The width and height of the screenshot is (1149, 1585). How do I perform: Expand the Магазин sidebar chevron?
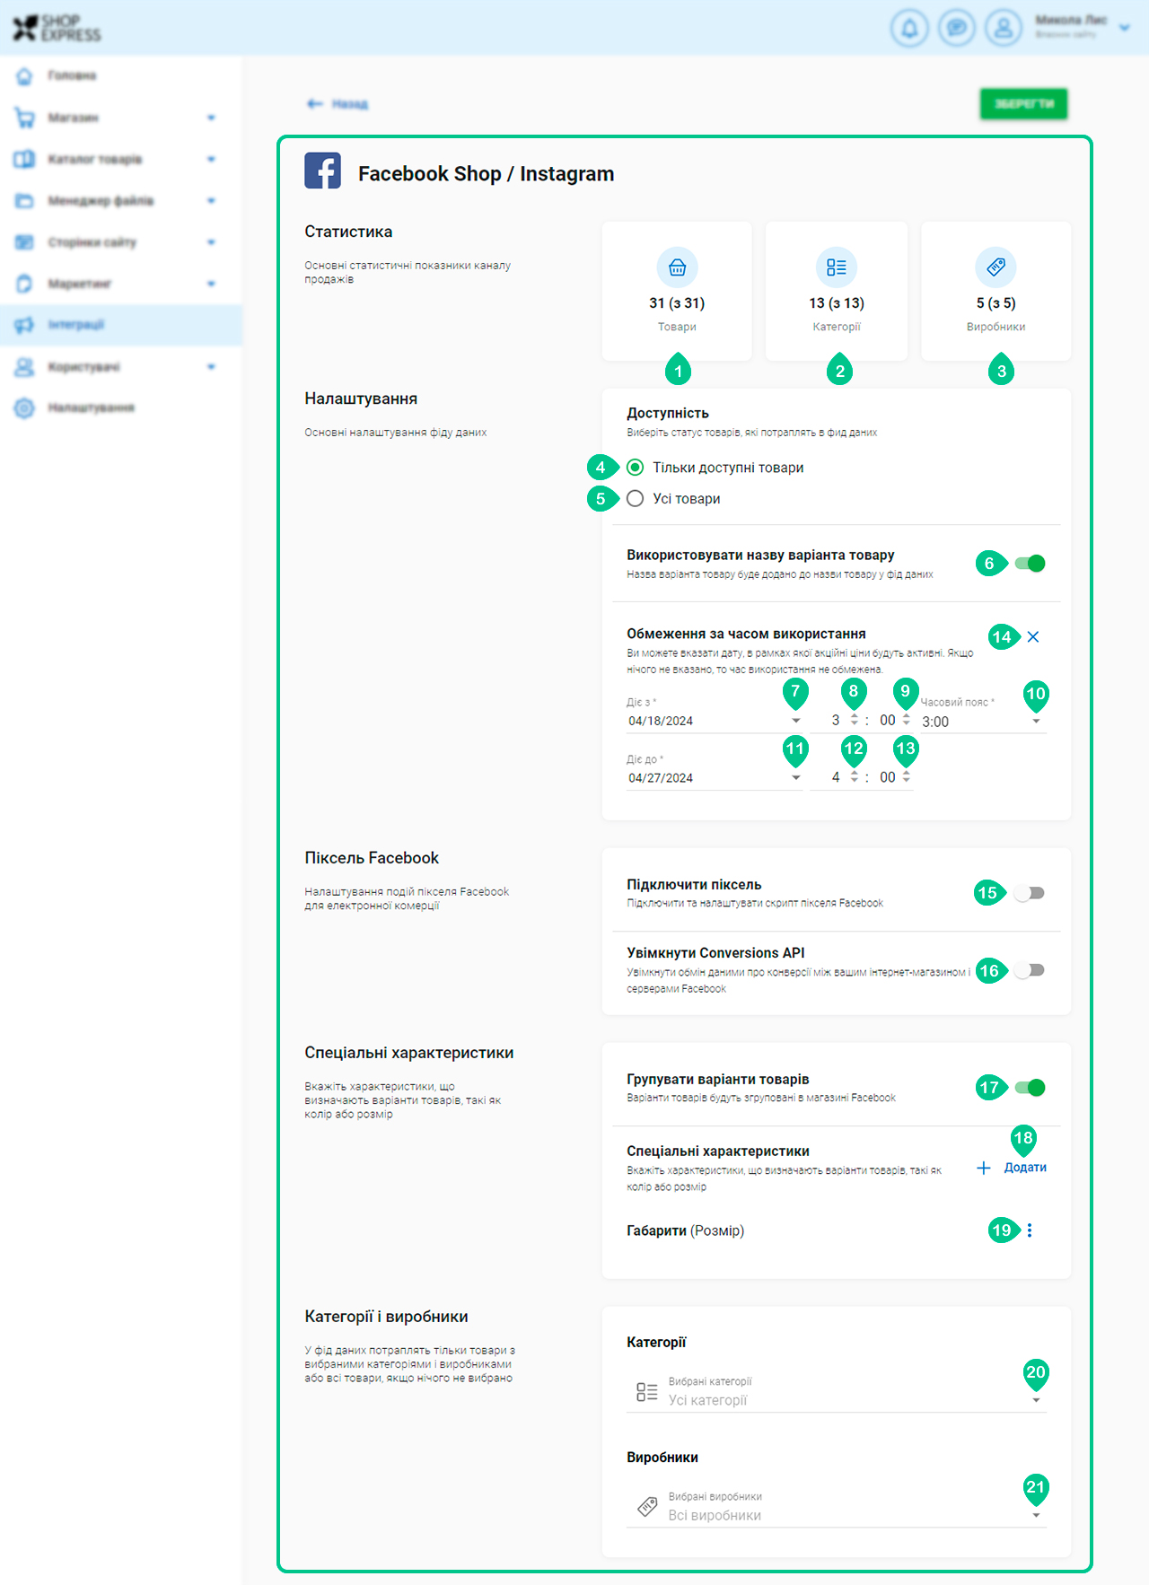pos(211,118)
